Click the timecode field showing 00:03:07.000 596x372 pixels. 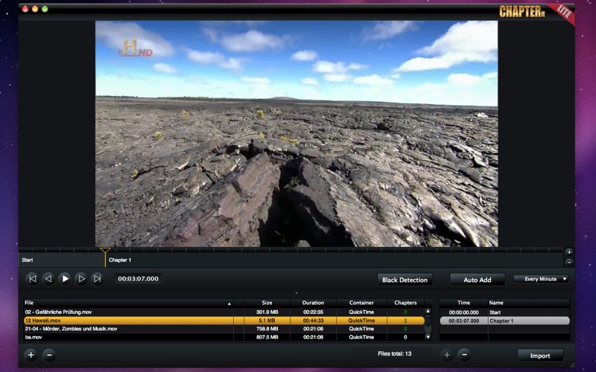coord(138,278)
